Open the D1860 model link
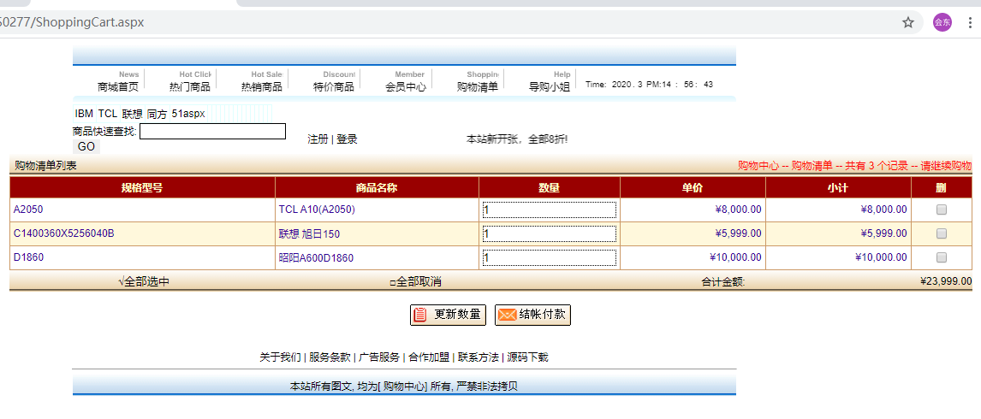 pos(28,257)
